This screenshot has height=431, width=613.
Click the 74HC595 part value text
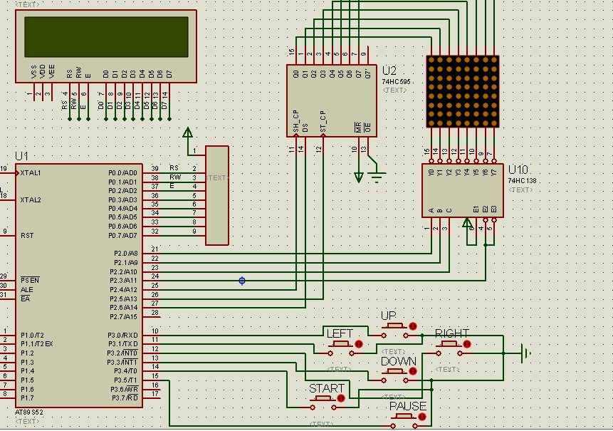click(396, 82)
